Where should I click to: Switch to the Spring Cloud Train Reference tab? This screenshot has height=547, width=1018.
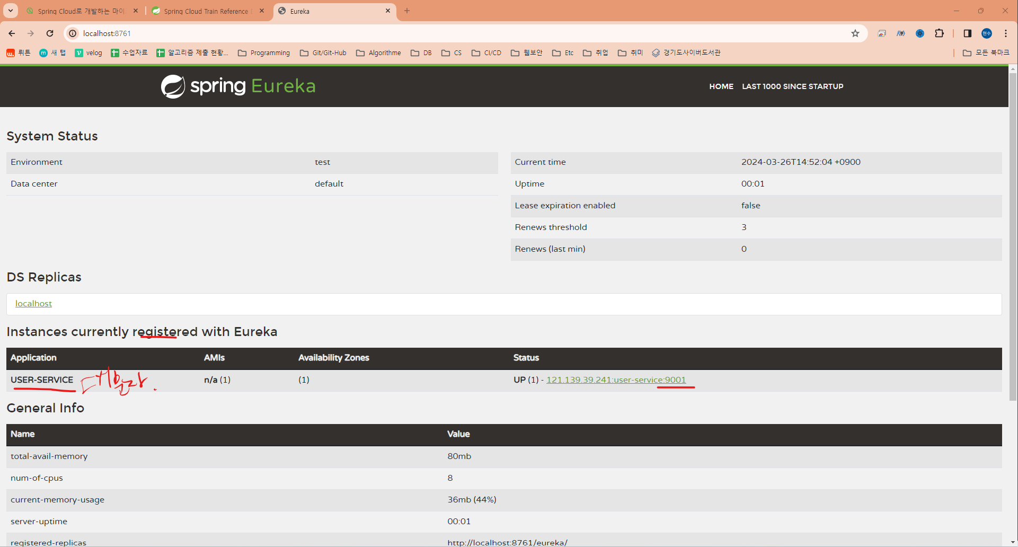208,11
